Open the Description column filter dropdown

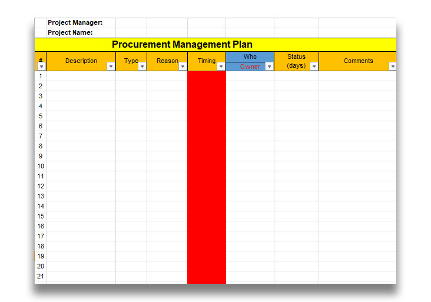(x=111, y=67)
